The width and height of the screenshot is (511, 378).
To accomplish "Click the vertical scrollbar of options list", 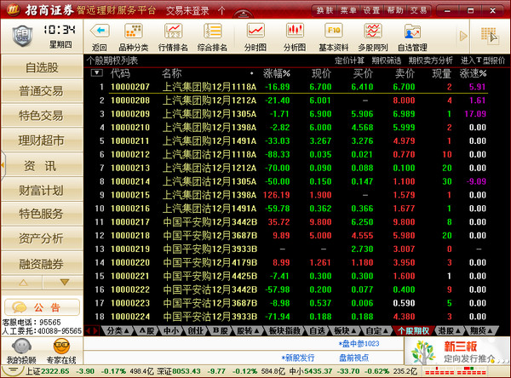I will (506, 196).
